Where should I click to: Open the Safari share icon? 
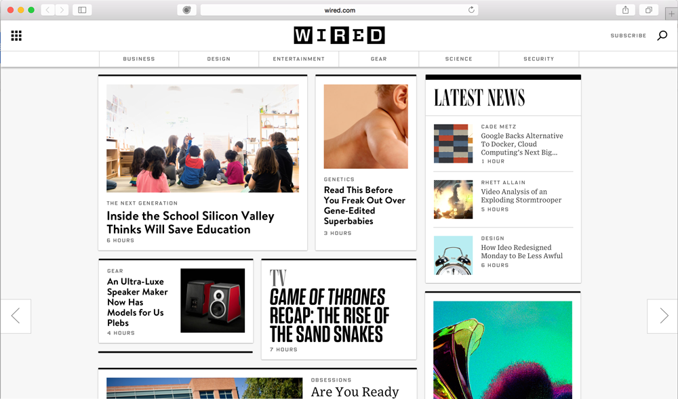(x=625, y=10)
